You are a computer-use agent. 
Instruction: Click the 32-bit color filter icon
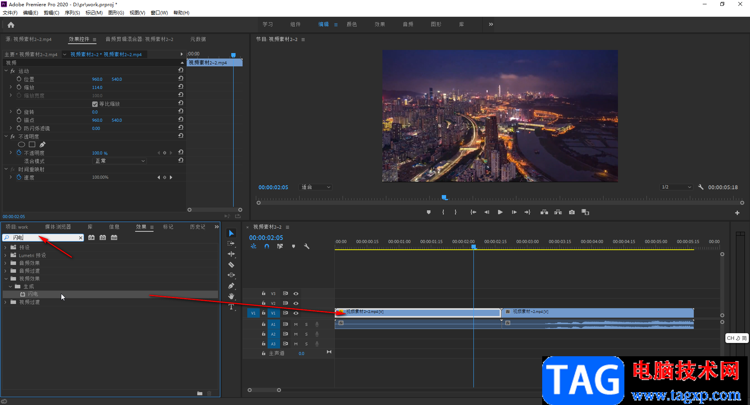[103, 238]
